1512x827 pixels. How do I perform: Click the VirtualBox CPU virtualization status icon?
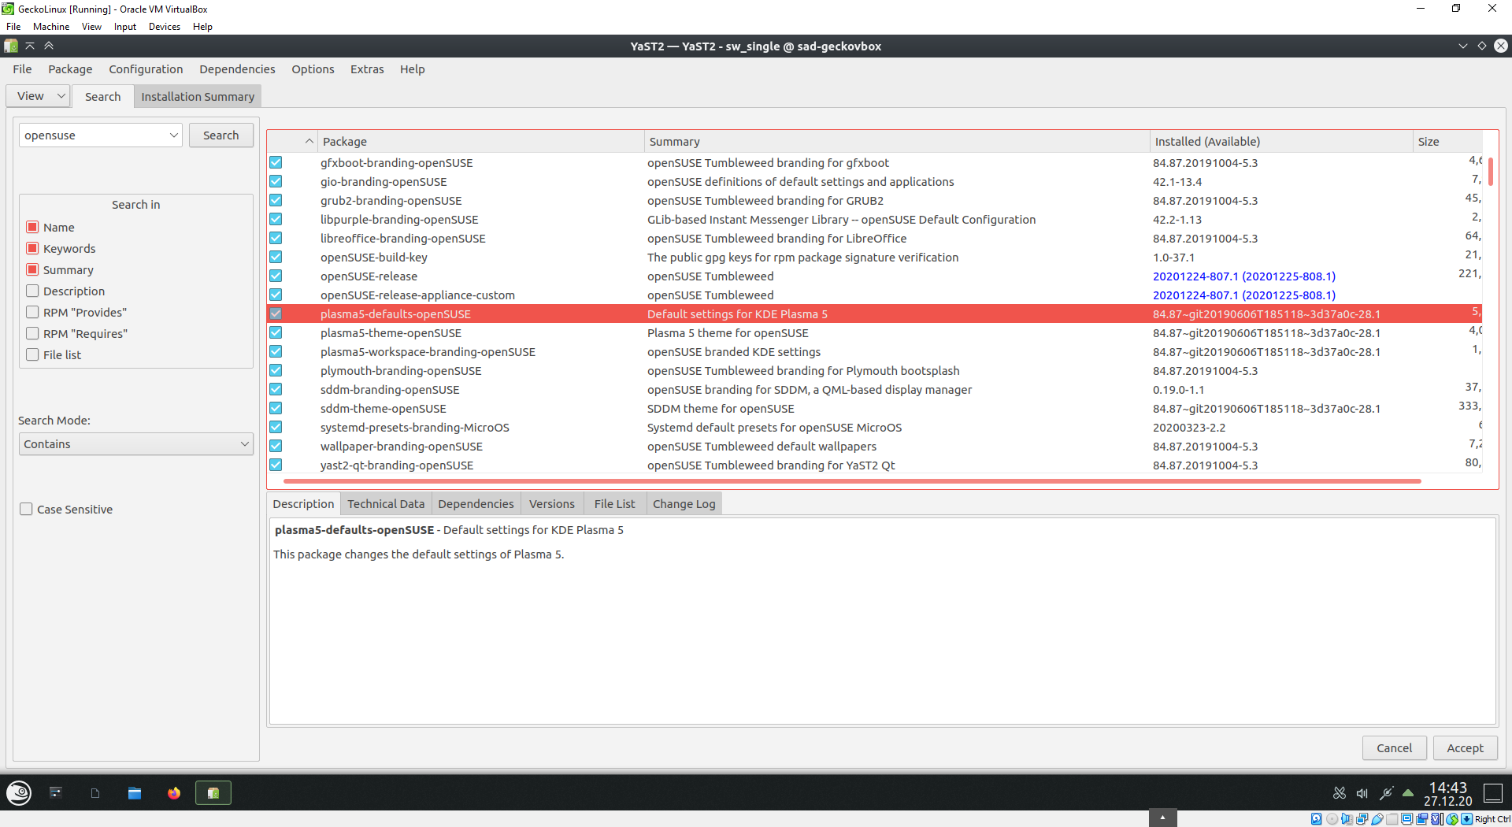click(1437, 819)
